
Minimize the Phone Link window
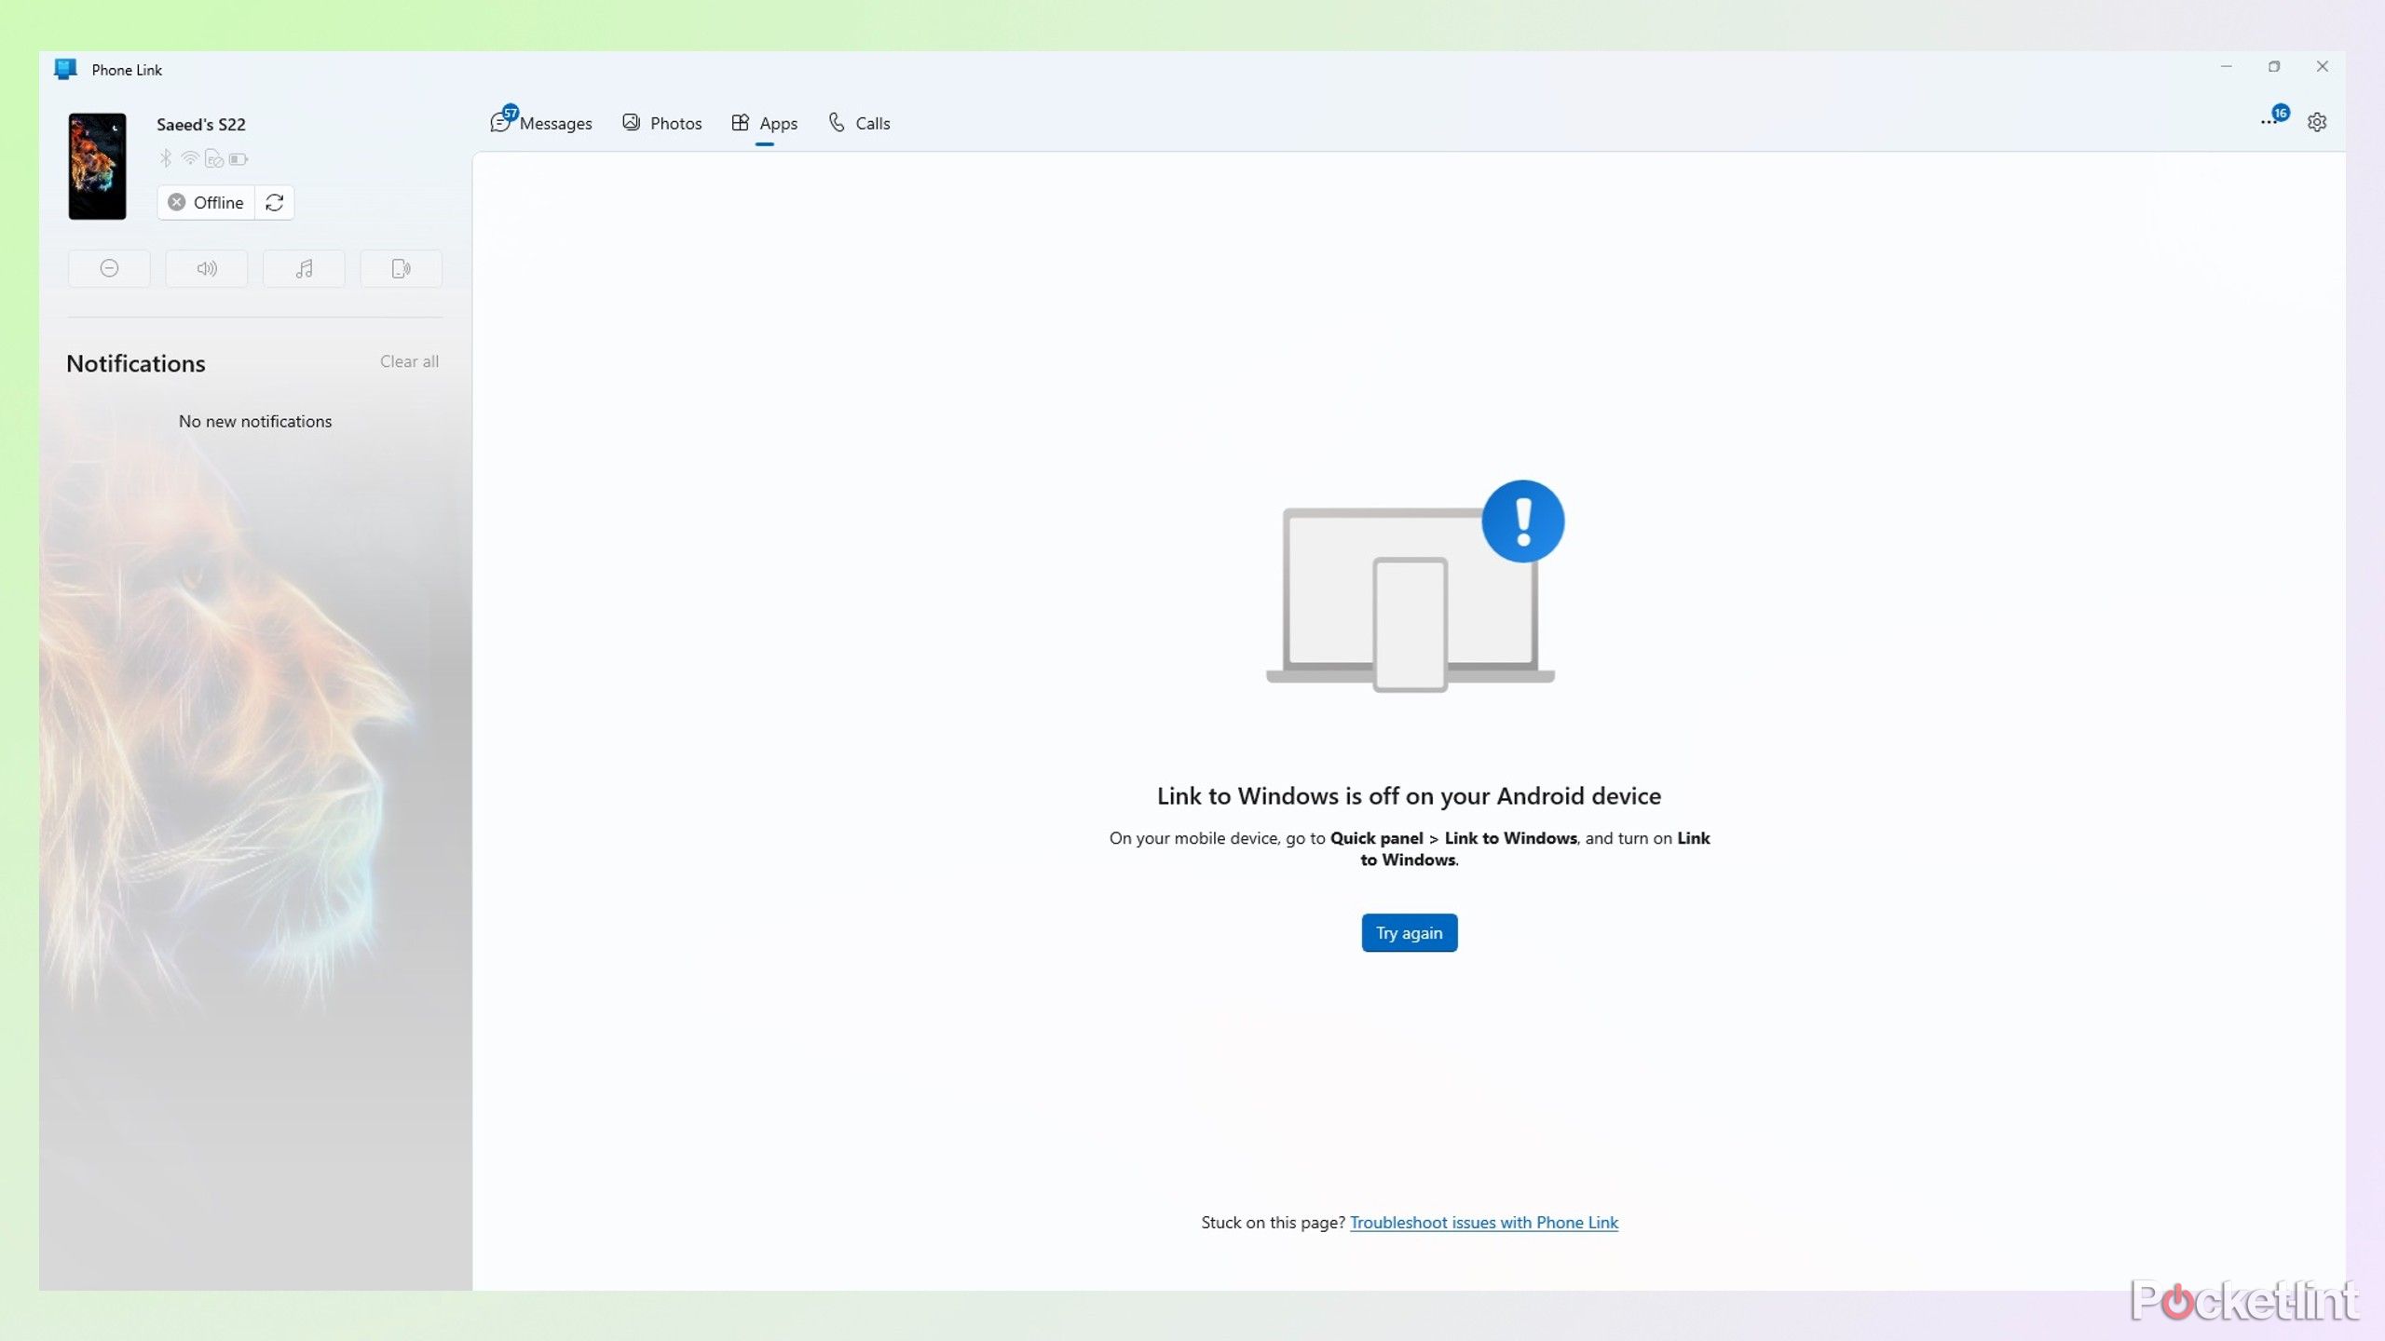pyautogui.click(x=2227, y=67)
